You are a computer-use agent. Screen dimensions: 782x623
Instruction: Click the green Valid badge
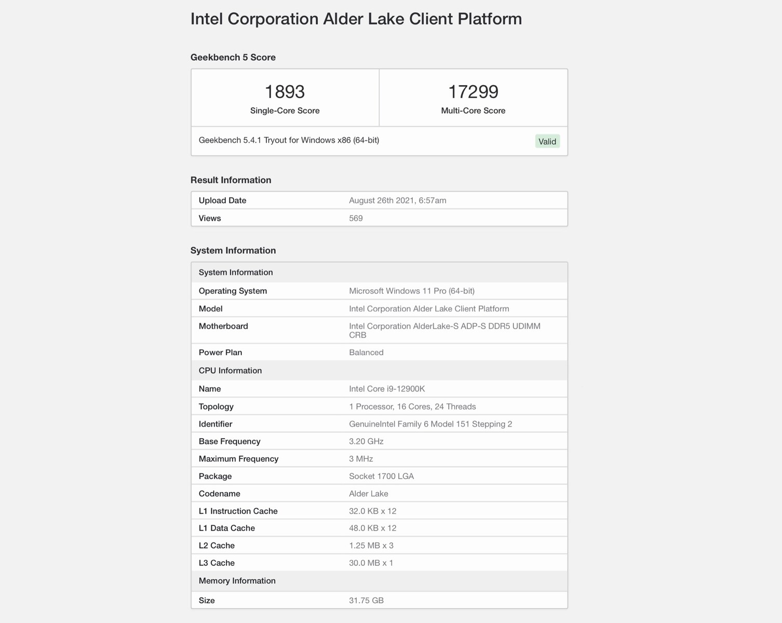click(547, 141)
